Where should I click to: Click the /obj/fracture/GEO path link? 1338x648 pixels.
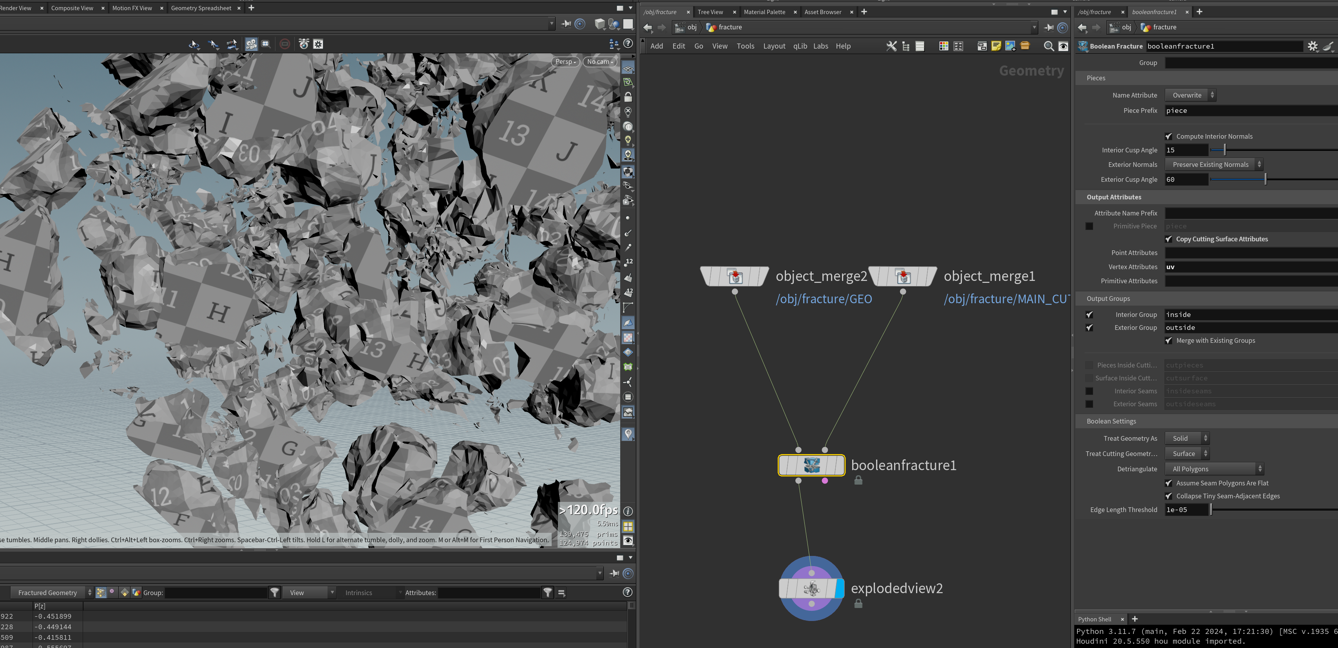point(824,299)
